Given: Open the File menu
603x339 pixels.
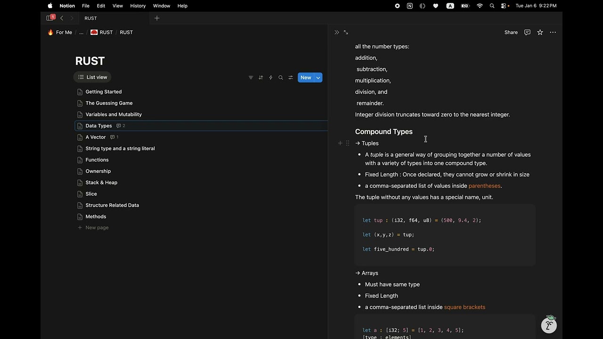Looking at the screenshot, I should pyautogui.click(x=86, y=6).
